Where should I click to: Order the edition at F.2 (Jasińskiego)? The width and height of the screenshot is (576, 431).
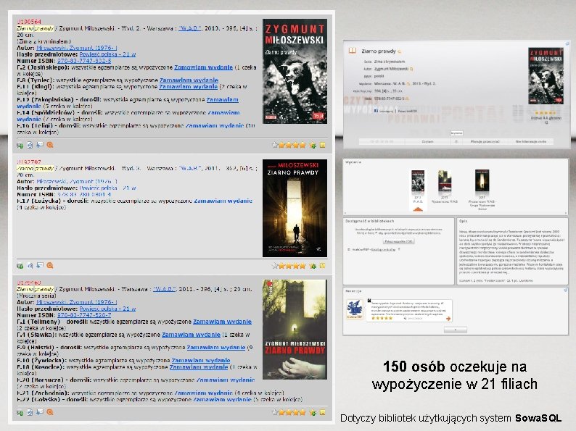point(203,67)
